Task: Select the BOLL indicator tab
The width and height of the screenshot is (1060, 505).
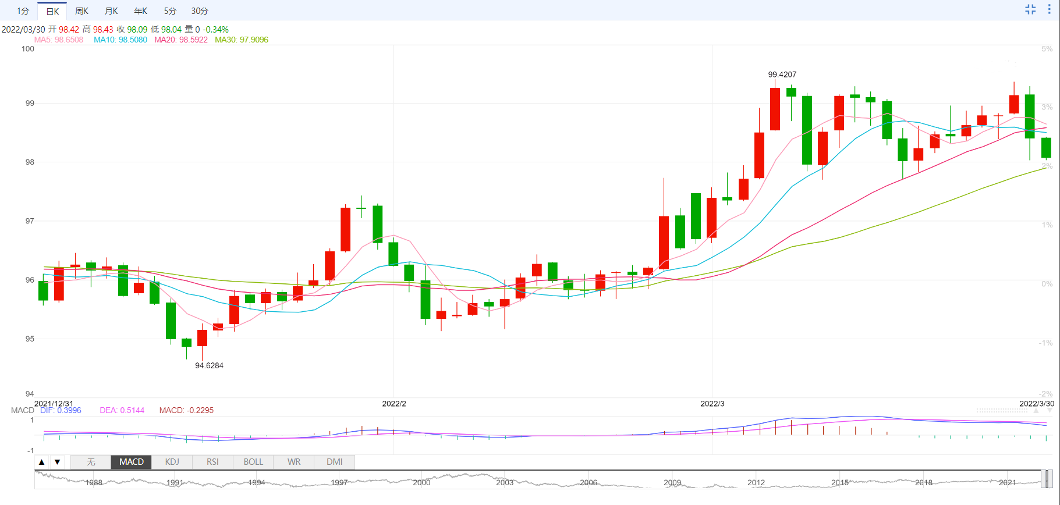Action: [253, 462]
